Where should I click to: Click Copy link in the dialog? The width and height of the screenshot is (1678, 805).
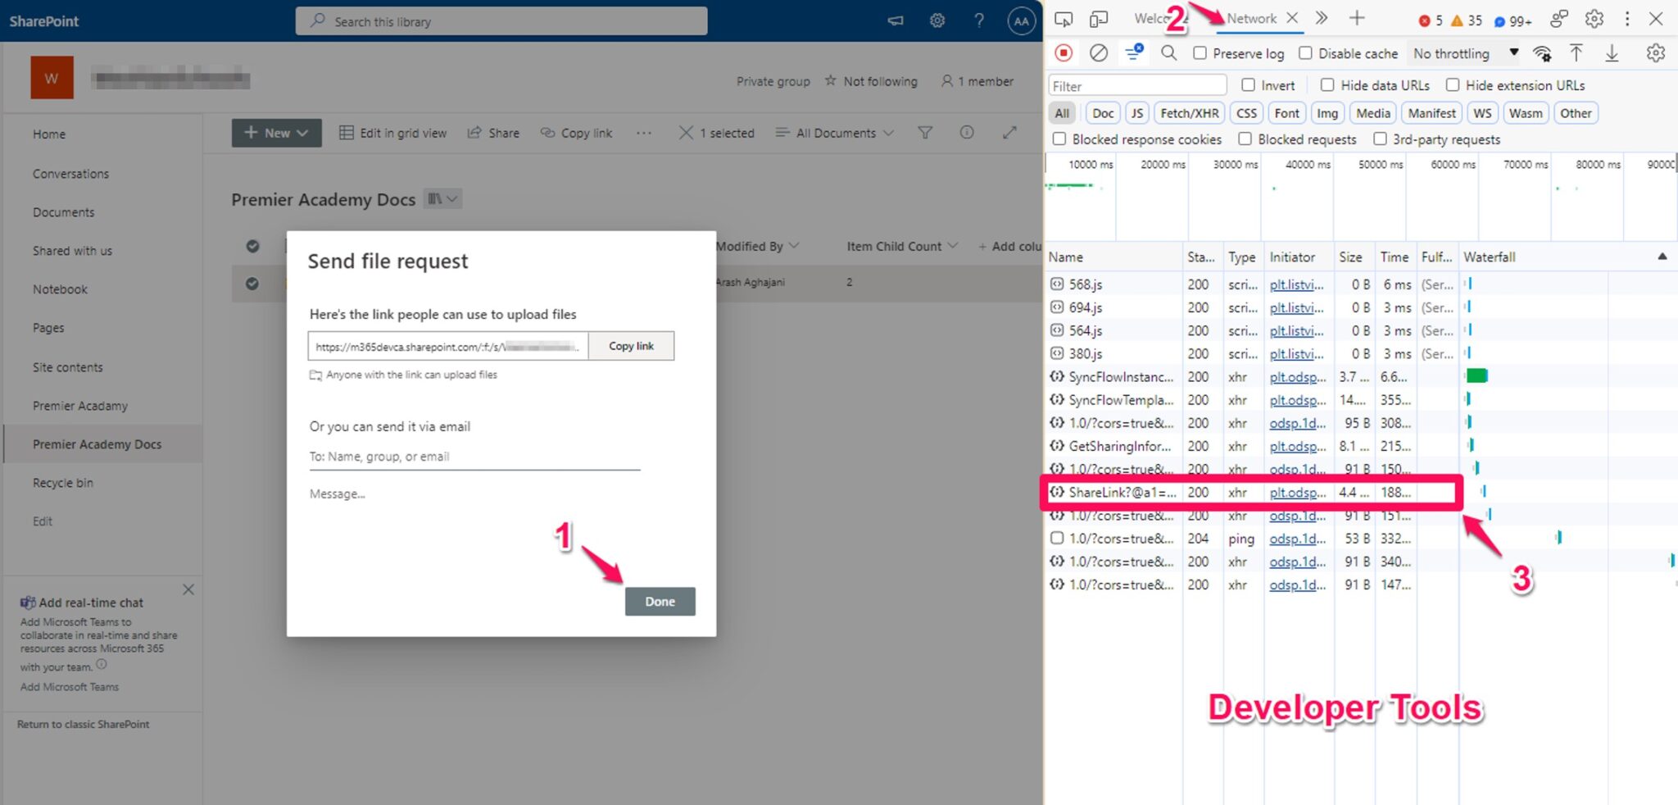630,345
